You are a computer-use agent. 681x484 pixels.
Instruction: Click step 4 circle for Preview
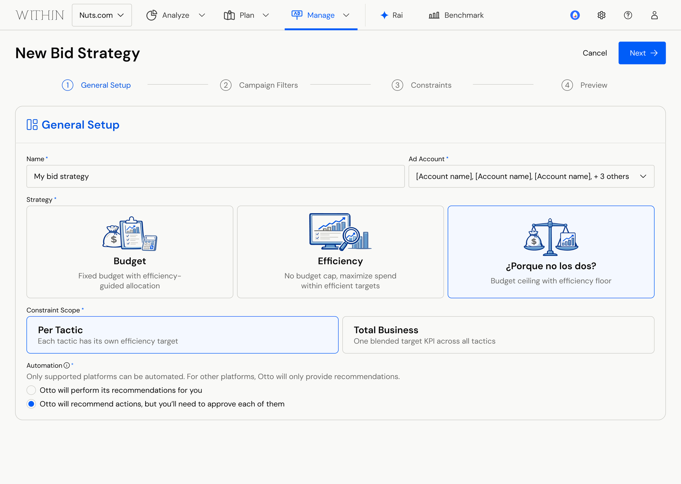567,85
